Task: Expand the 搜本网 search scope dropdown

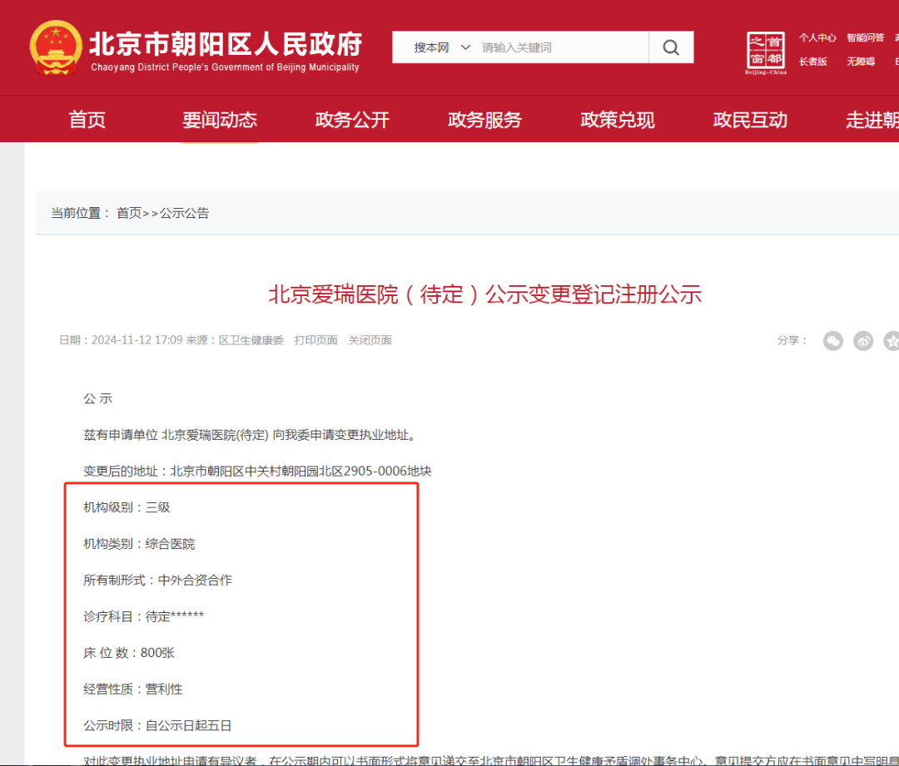Action: click(441, 47)
